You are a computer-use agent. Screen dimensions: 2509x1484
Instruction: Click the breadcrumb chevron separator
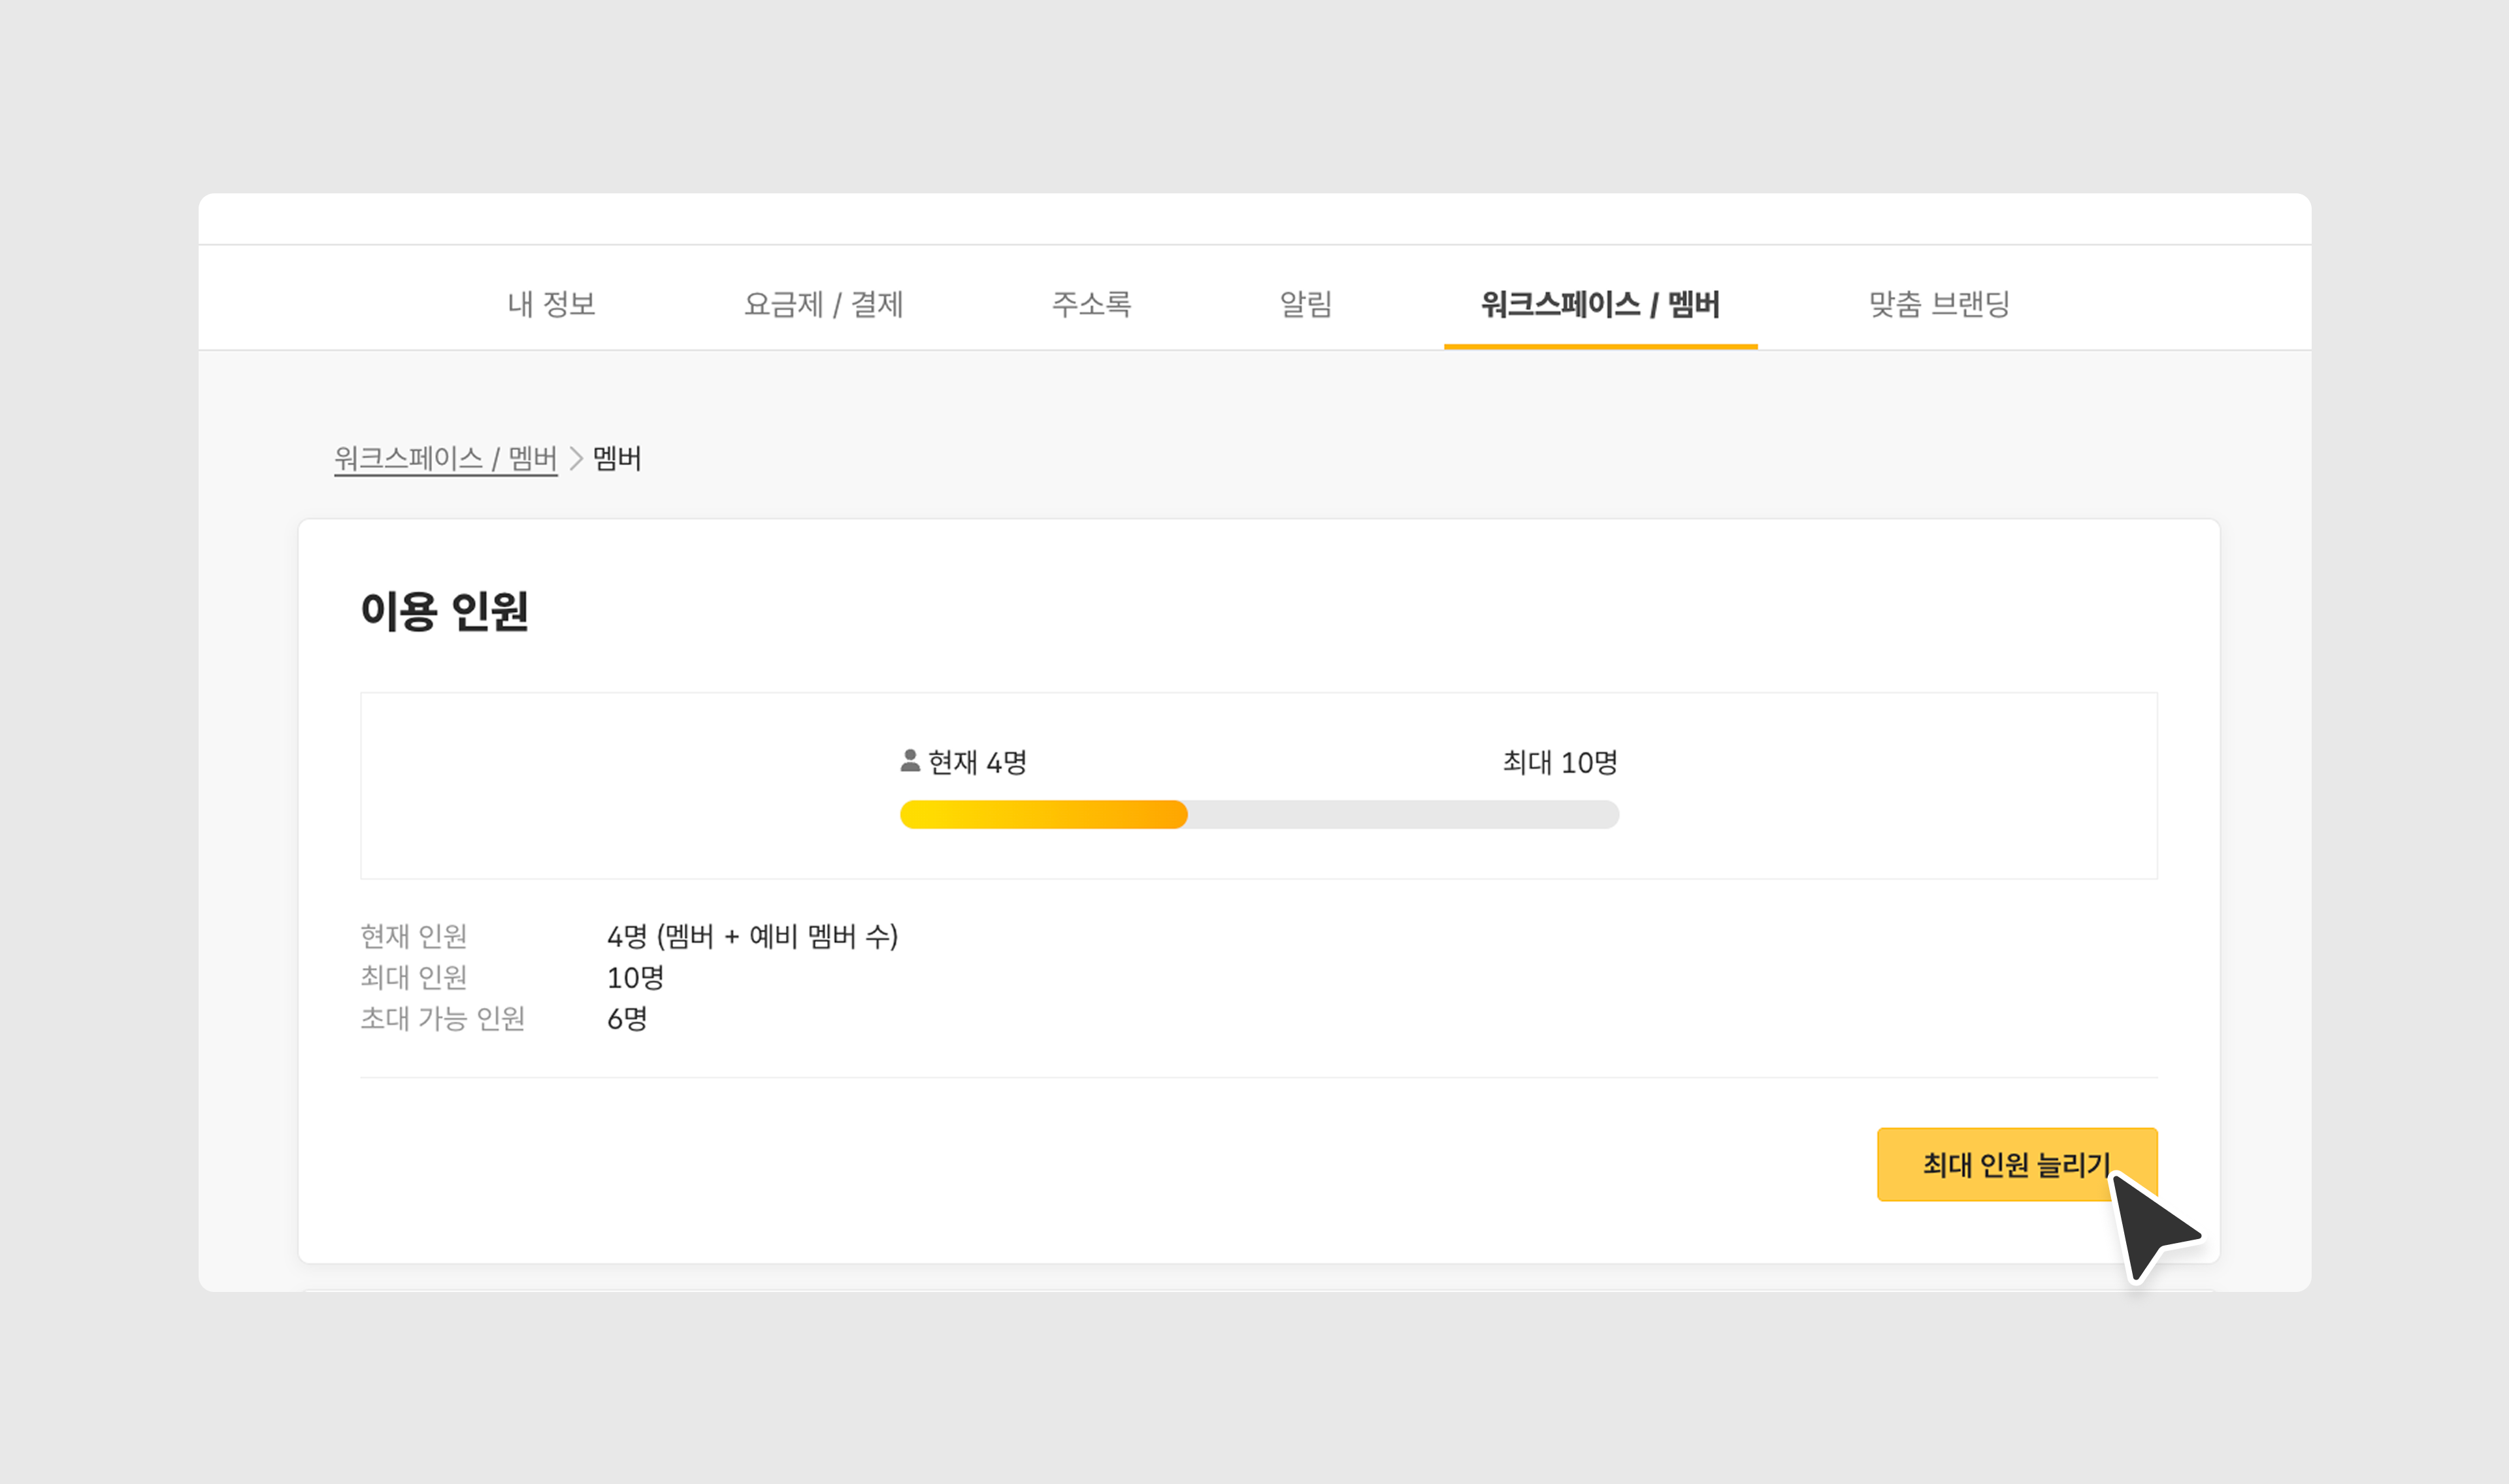coord(576,458)
